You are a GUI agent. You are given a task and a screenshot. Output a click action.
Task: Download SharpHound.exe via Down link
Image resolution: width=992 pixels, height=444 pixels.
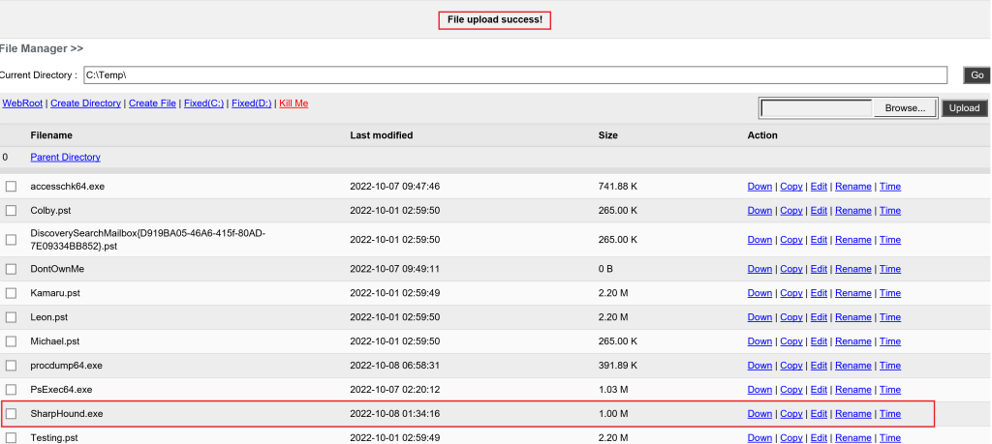[759, 414]
